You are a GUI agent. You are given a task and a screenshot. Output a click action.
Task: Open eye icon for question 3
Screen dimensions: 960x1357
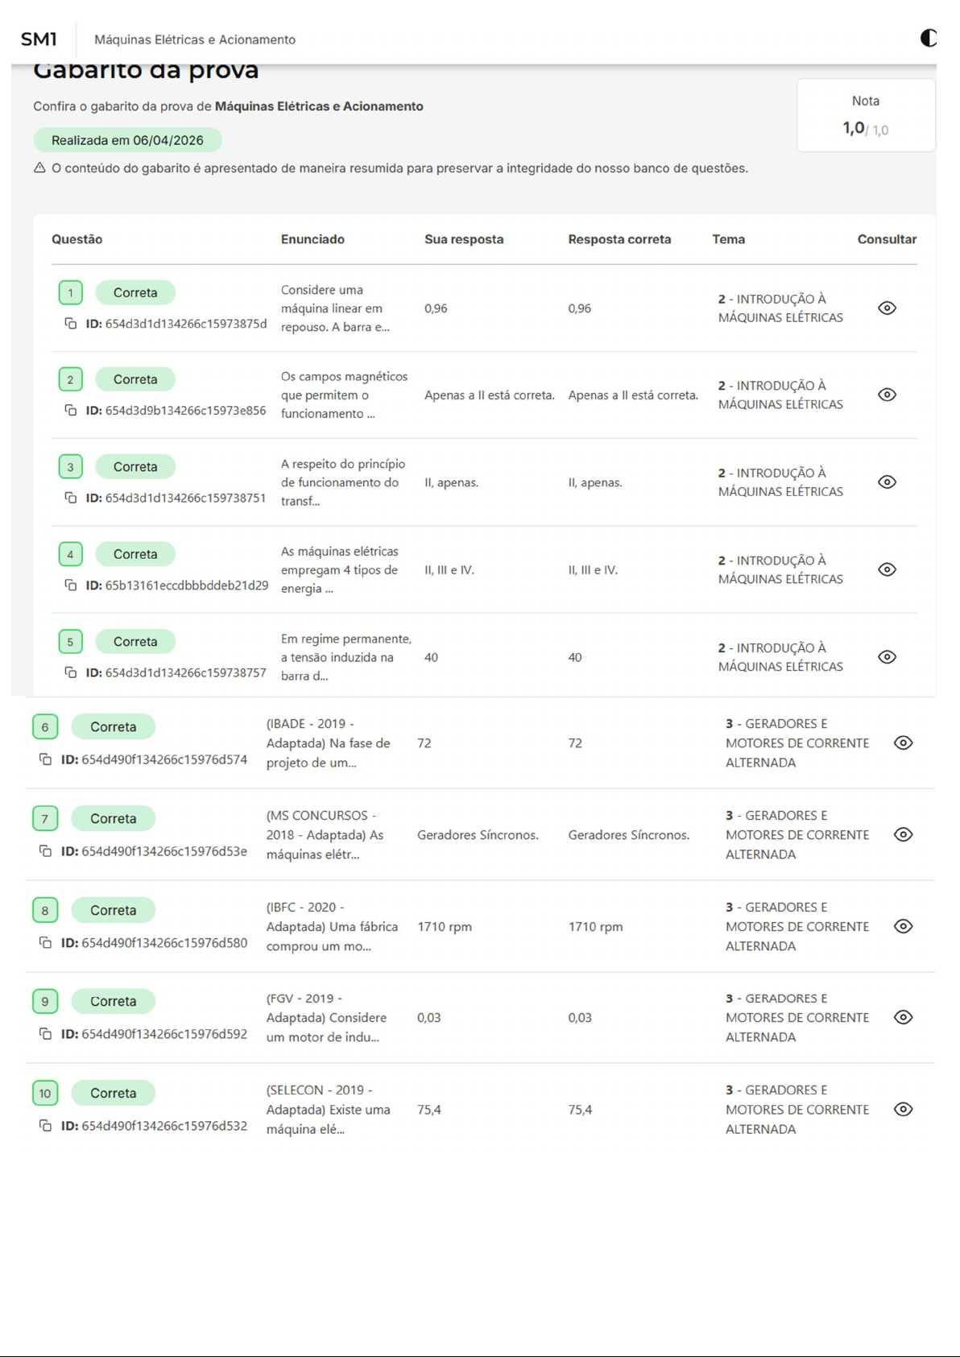click(x=887, y=482)
